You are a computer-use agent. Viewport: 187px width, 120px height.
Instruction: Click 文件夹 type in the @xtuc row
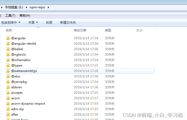click(110, 76)
